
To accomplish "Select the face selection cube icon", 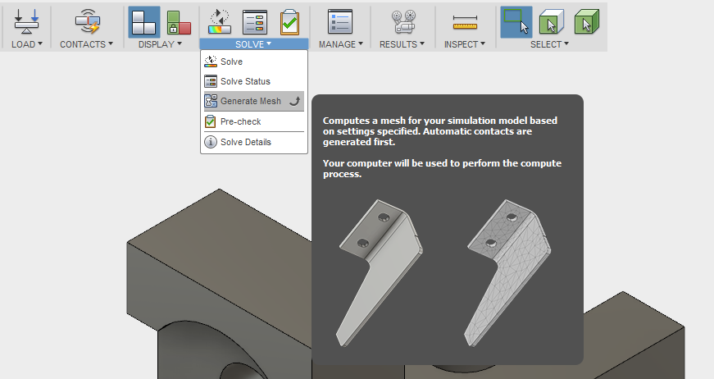I will click(x=552, y=21).
